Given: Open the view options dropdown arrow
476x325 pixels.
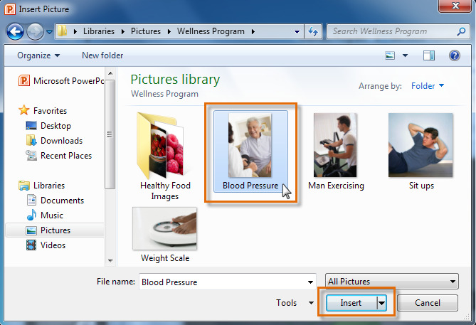Looking at the screenshot, I should [405, 55].
